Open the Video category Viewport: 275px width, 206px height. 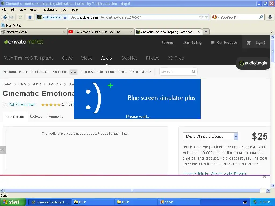[x=87, y=58]
